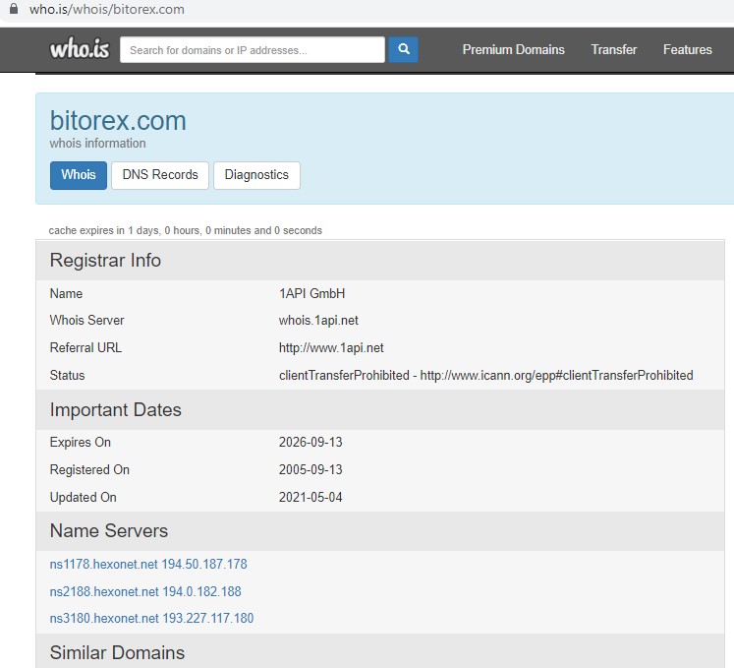Focus the domain search input field
This screenshot has width=734, height=668.
coord(253,50)
